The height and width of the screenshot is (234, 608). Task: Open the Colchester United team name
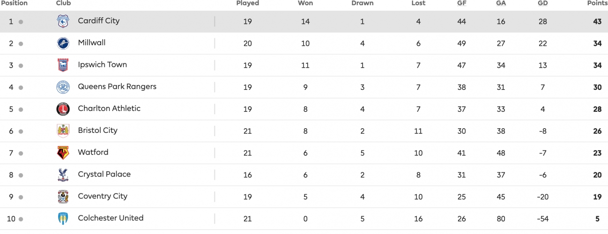pyautogui.click(x=111, y=218)
